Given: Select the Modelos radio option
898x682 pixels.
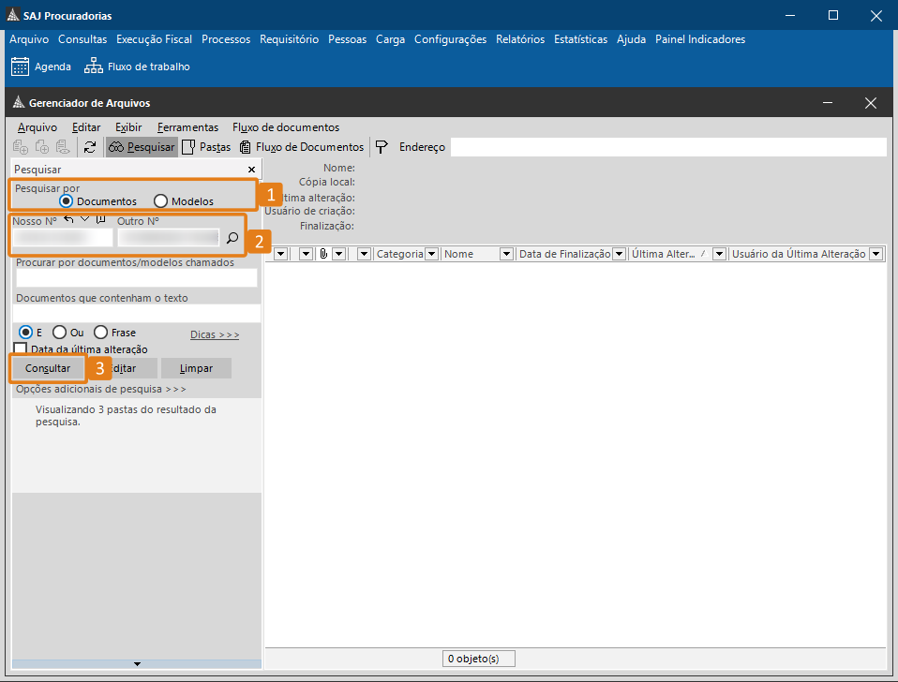Looking at the screenshot, I should tap(160, 201).
